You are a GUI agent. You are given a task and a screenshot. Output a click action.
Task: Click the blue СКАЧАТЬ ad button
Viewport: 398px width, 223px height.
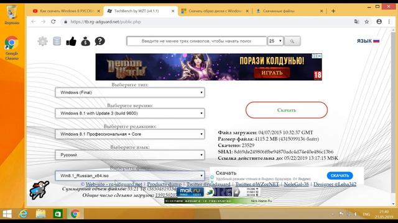pyautogui.click(x=340, y=175)
